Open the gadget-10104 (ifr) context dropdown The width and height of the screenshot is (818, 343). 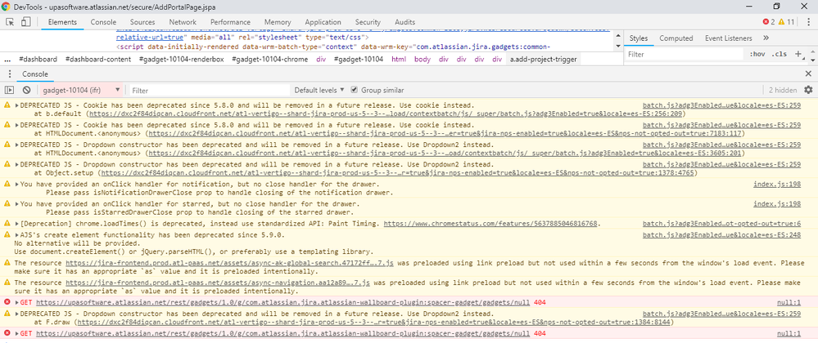81,90
